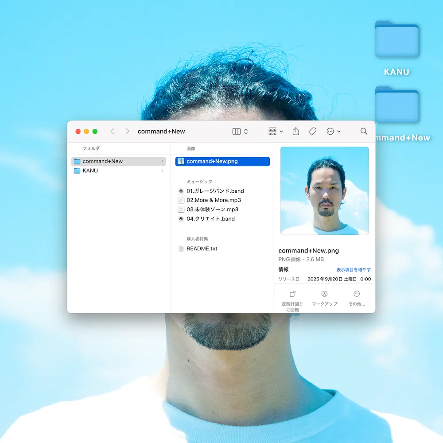Expand the KANU folder chevron in sidebar

162,171
